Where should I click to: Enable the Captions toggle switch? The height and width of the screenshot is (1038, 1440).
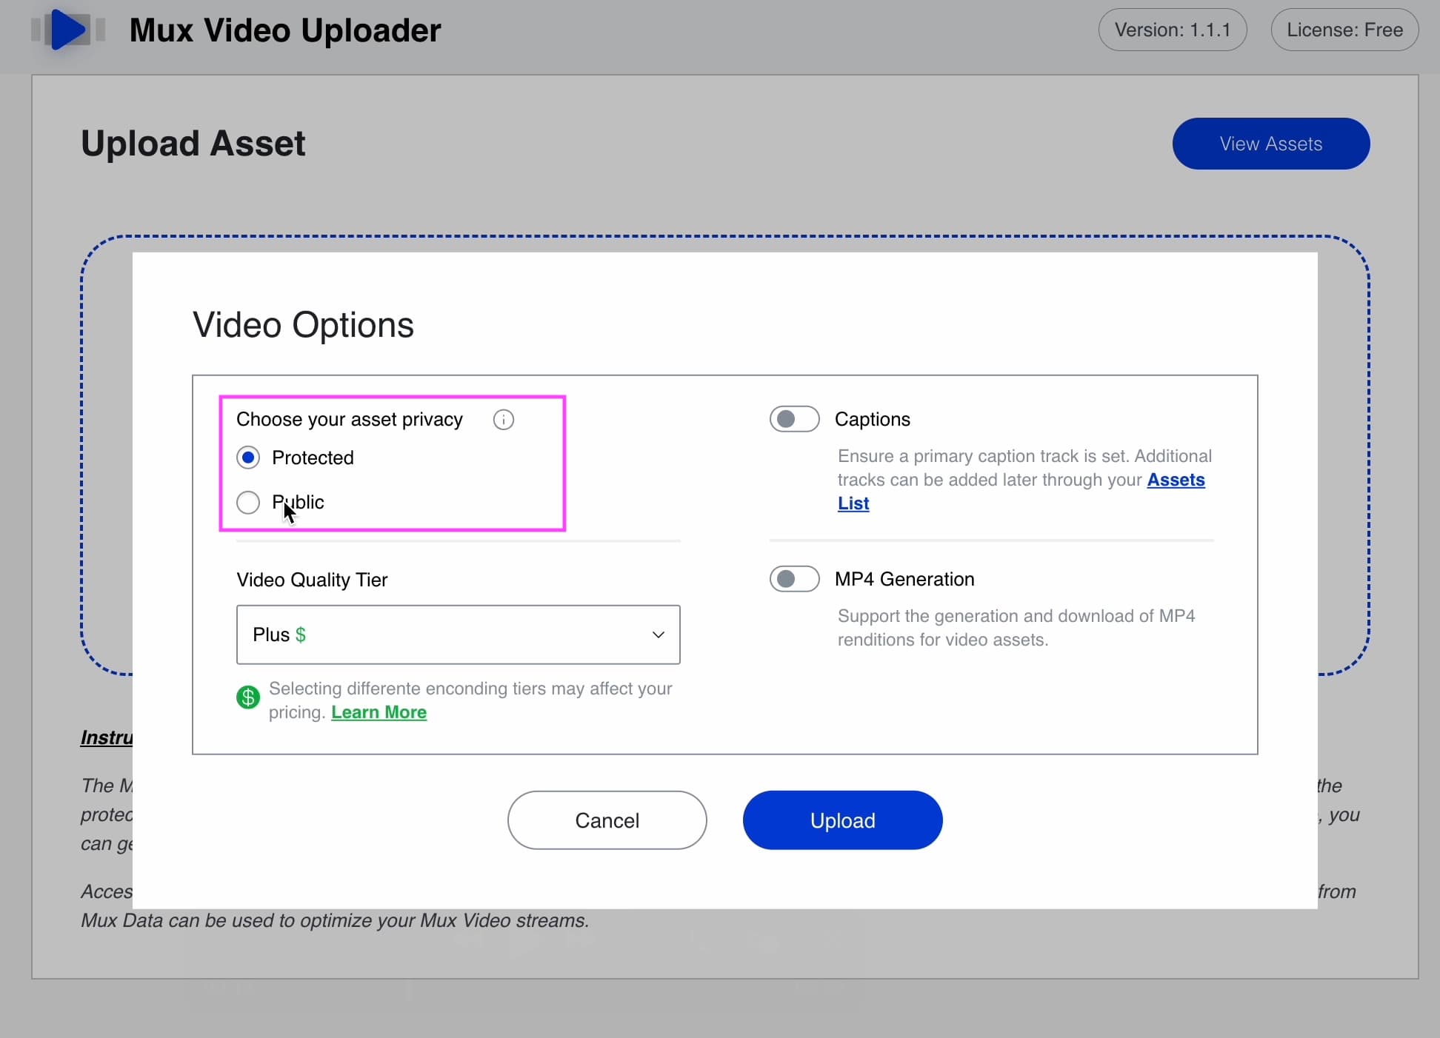[x=794, y=419]
